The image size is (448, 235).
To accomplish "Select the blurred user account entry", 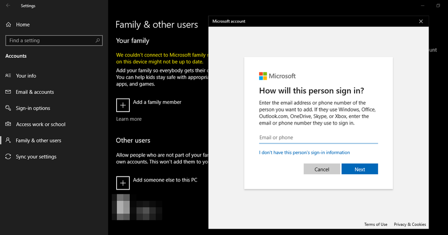I will click(137, 207).
